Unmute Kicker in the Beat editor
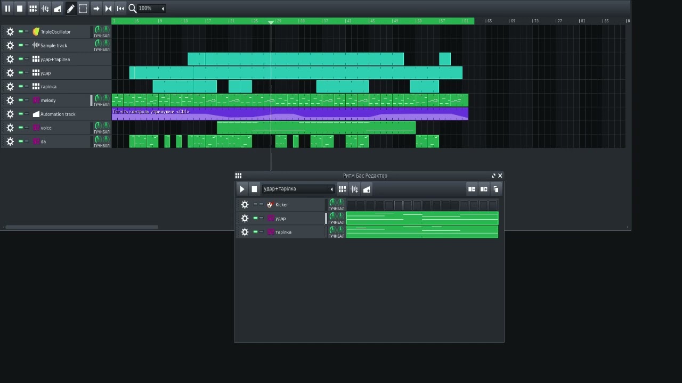Image resolution: width=682 pixels, height=383 pixels. (255, 204)
